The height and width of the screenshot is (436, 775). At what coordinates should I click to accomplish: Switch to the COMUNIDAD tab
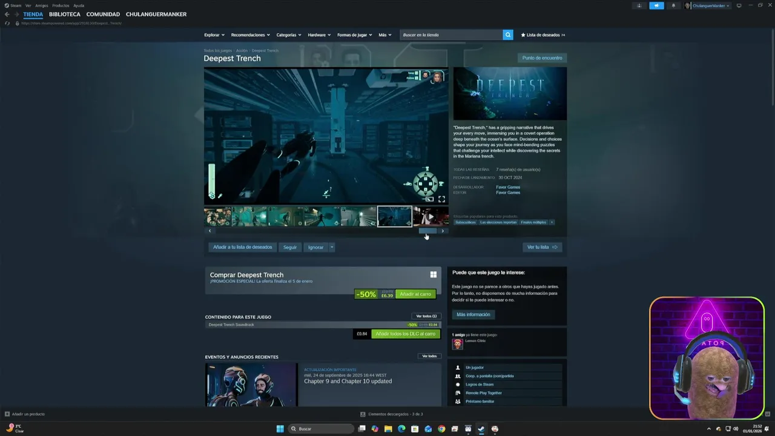tap(103, 15)
